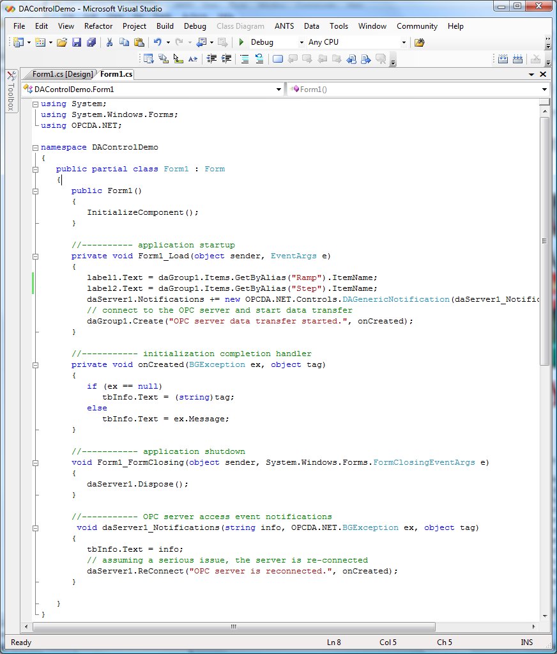Click the FormClosingEventArgs type in code
Viewport: 557px width, 654px height.
(424, 463)
